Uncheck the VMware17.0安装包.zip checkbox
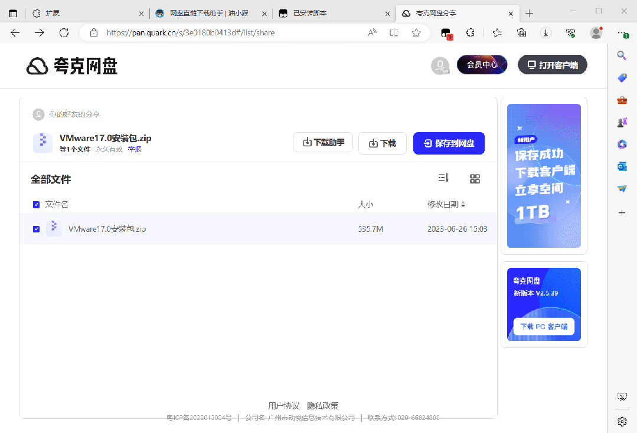637x433 pixels. pyautogui.click(x=36, y=229)
